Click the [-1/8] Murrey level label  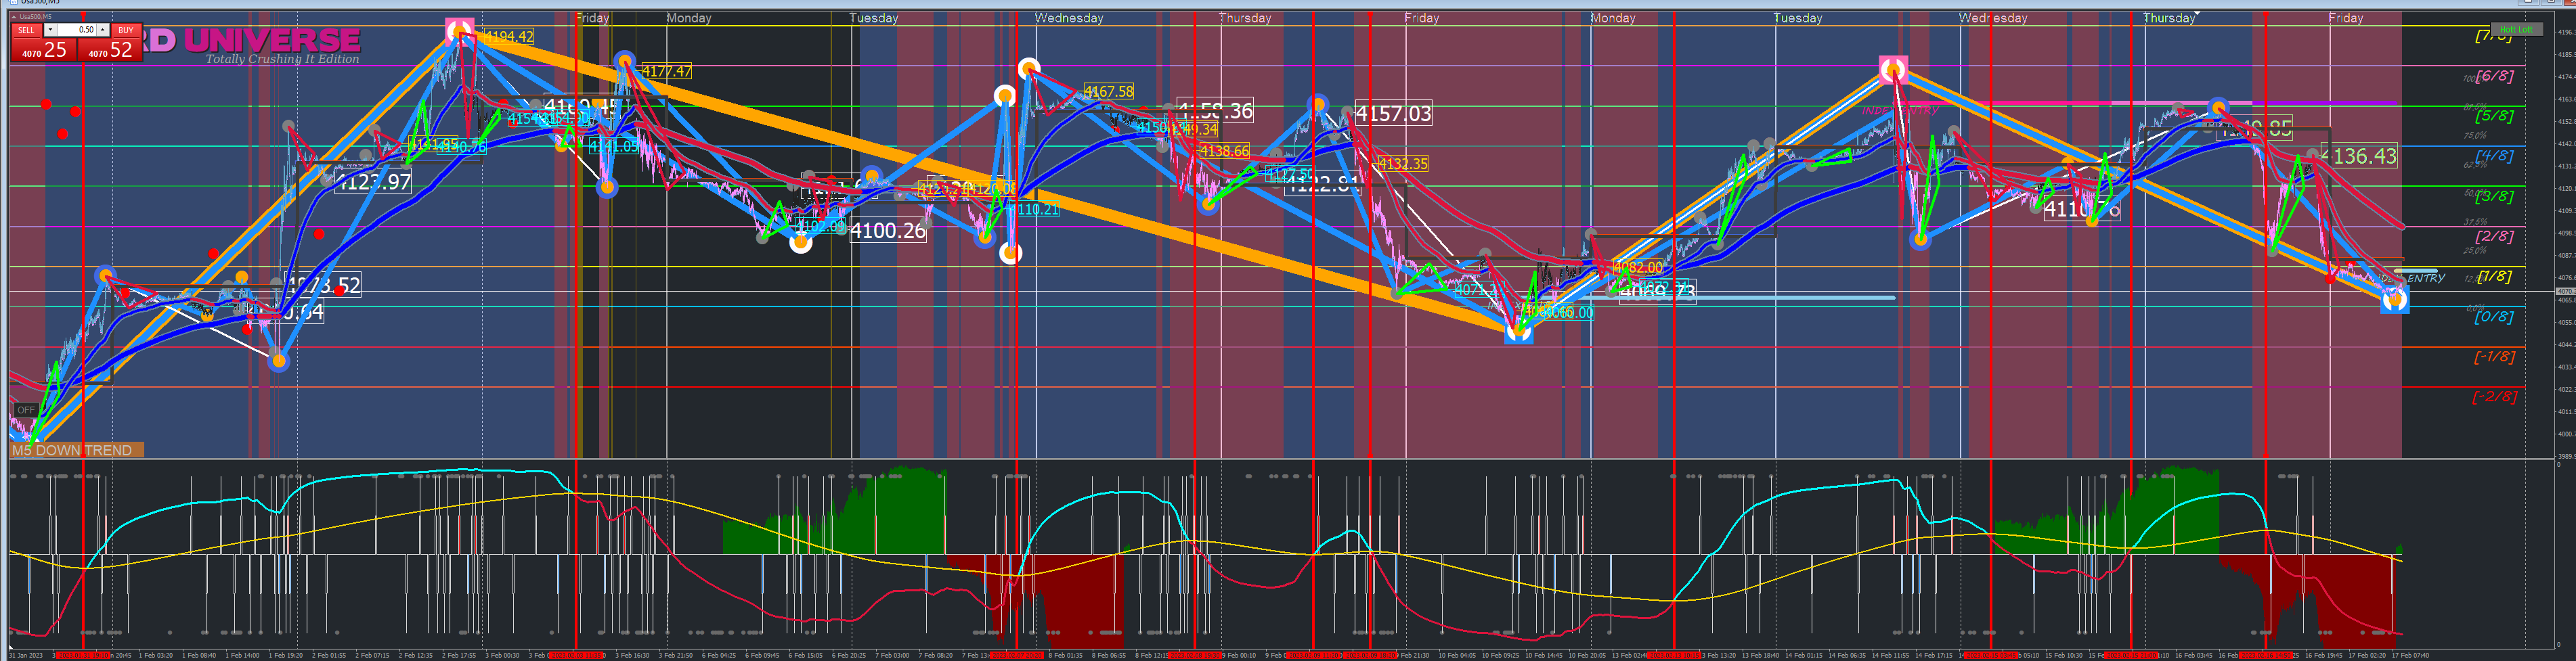tap(2494, 357)
